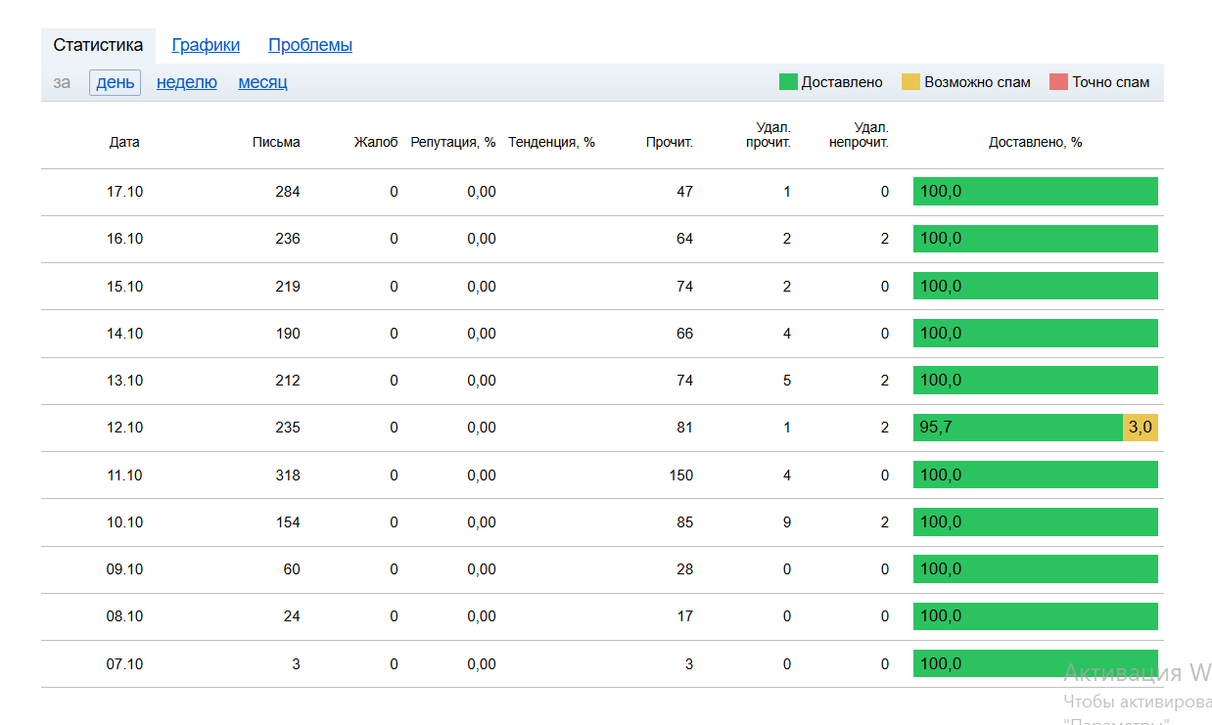Click the green Доставлено legend swatch

[x=788, y=82]
